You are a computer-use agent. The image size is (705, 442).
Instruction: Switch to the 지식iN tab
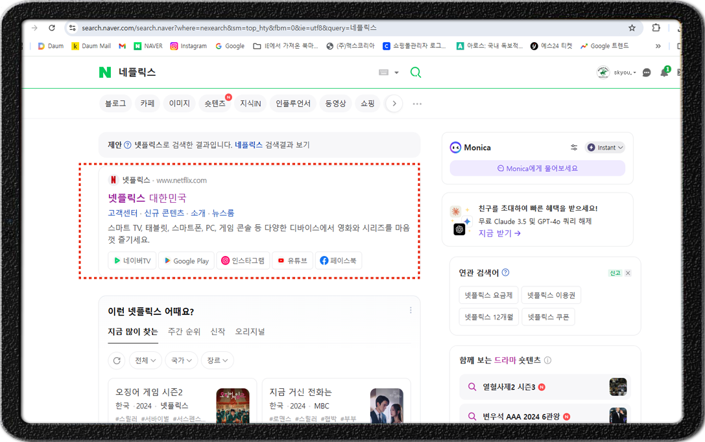(250, 104)
